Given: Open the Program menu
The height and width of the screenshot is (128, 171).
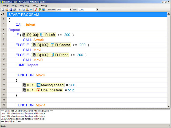Looking at the screenshot, I should (x=25, y=6).
